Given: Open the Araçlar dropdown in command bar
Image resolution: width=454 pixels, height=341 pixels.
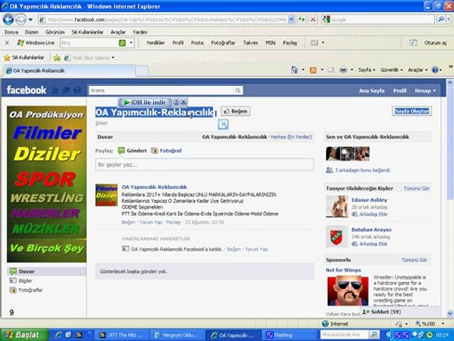Looking at the screenshot, I should point(418,70).
